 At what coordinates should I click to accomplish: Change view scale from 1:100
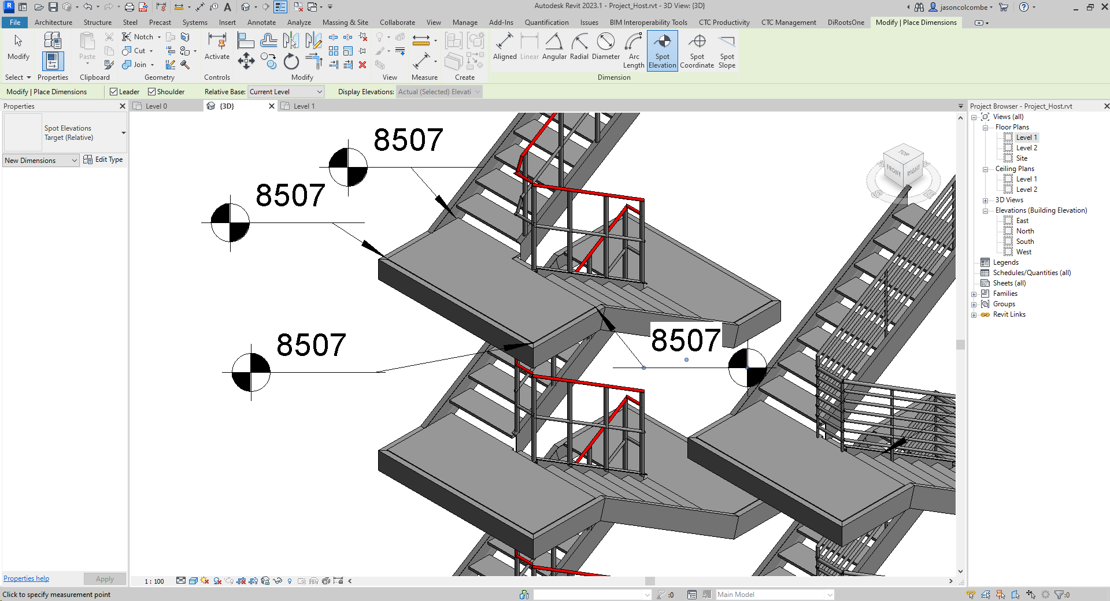click(153, 581)
